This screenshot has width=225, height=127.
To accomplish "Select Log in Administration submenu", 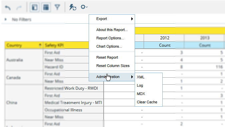I will (x=149, y=85).
